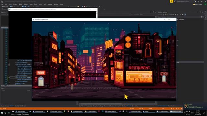Click the RESTAURANT sign in the game
207x116 pixels.
(x=139, y=68)
